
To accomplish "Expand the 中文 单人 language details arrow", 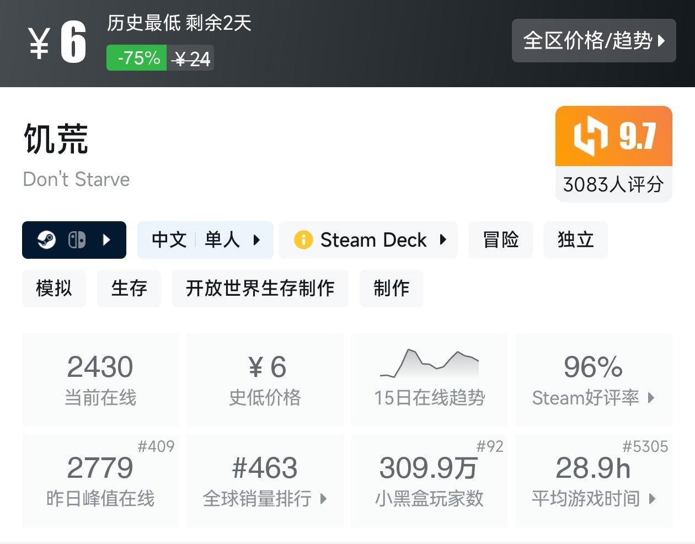I will [x=256, y=240].
